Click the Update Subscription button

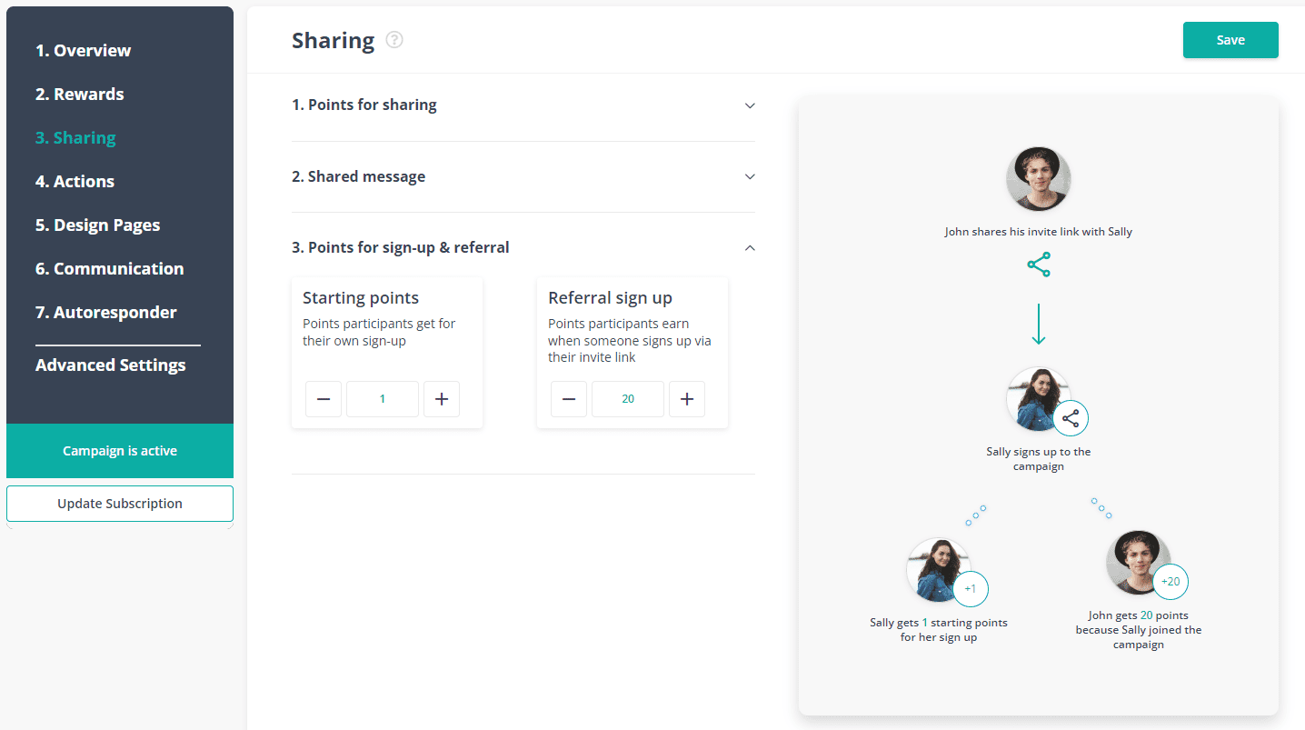pos(119,503)
